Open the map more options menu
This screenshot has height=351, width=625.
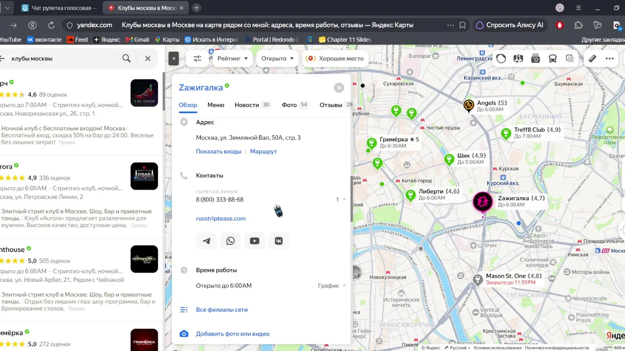click(609, 58)
